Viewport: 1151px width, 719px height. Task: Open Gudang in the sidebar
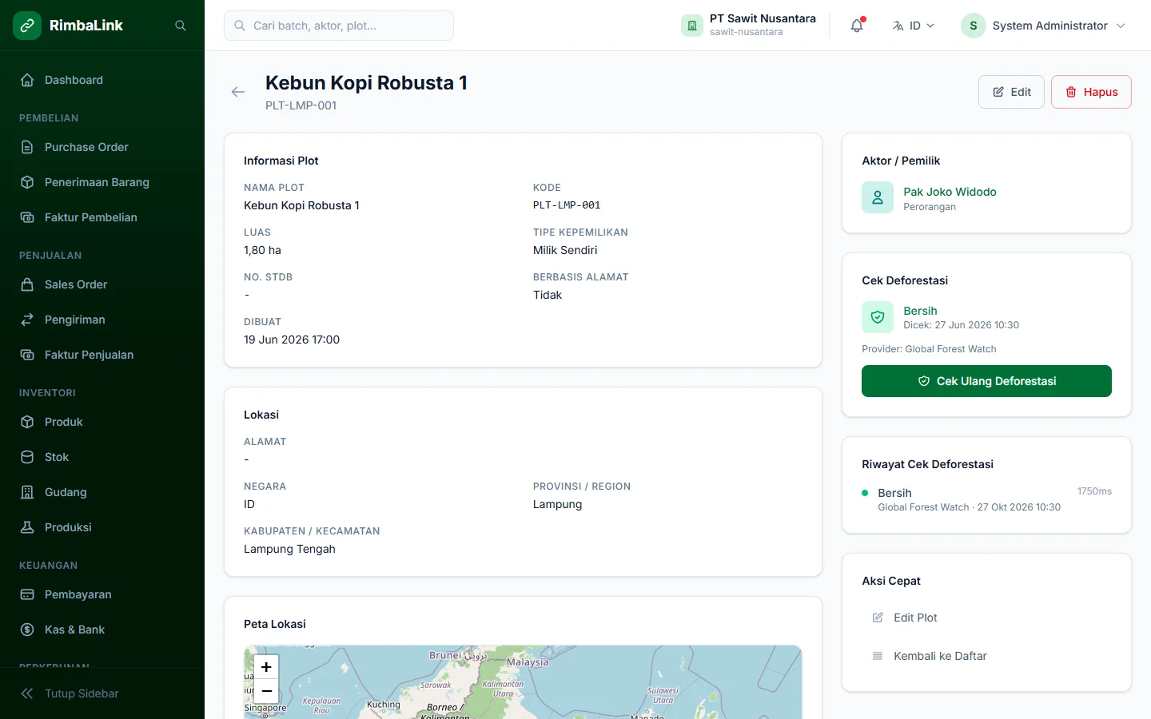(102, 492)
